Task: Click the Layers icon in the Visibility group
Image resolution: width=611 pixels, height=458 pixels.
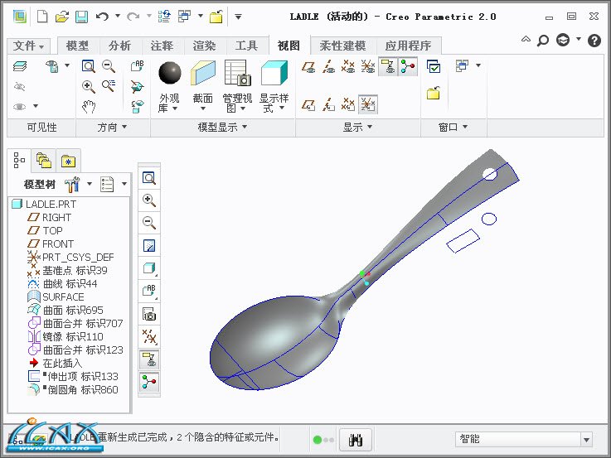Action: (x=20, y=66)
